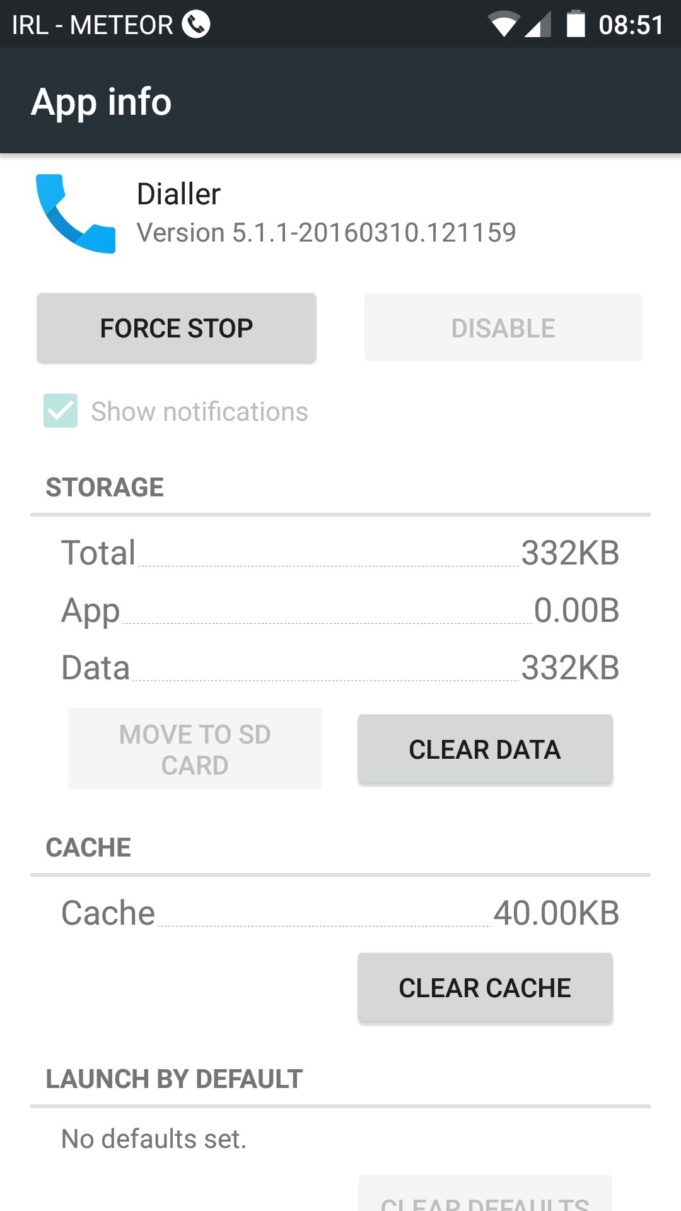Image resolution: width=681 pixels, height=1211 pixels.
Task: Toggle the Show notifications checkbox
Action: pyautogui.click(x=61, y=411)
